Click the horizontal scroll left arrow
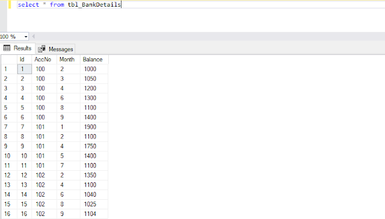This screenshot has width=385, height=219. point(34,37)
